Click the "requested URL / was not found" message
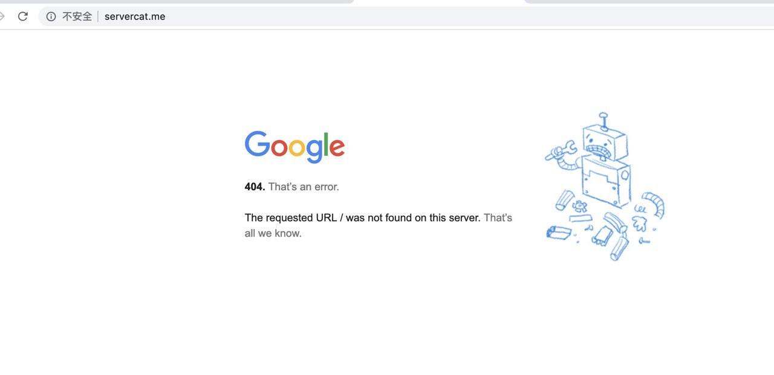The image size is (774, 375). click(362, 217)
